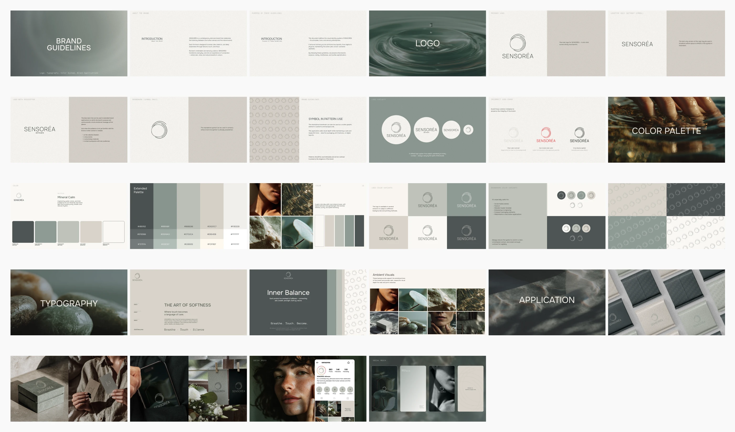735x432 pixels.
Task: Switch to the tagged posts tab
Action: (348, 398)
